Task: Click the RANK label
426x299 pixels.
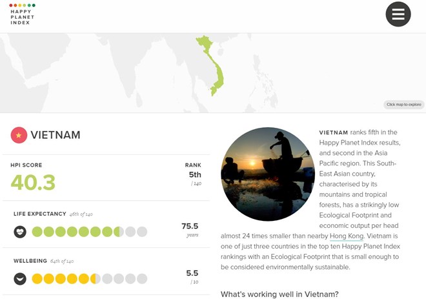Action: click(x=193, y=165)
